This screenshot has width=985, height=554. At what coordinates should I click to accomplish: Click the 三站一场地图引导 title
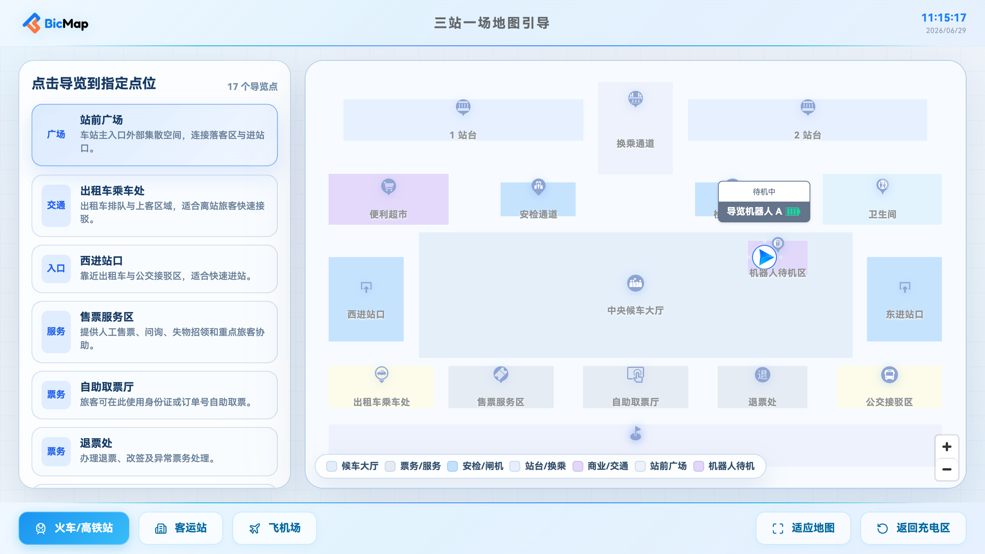coord(492,23)
